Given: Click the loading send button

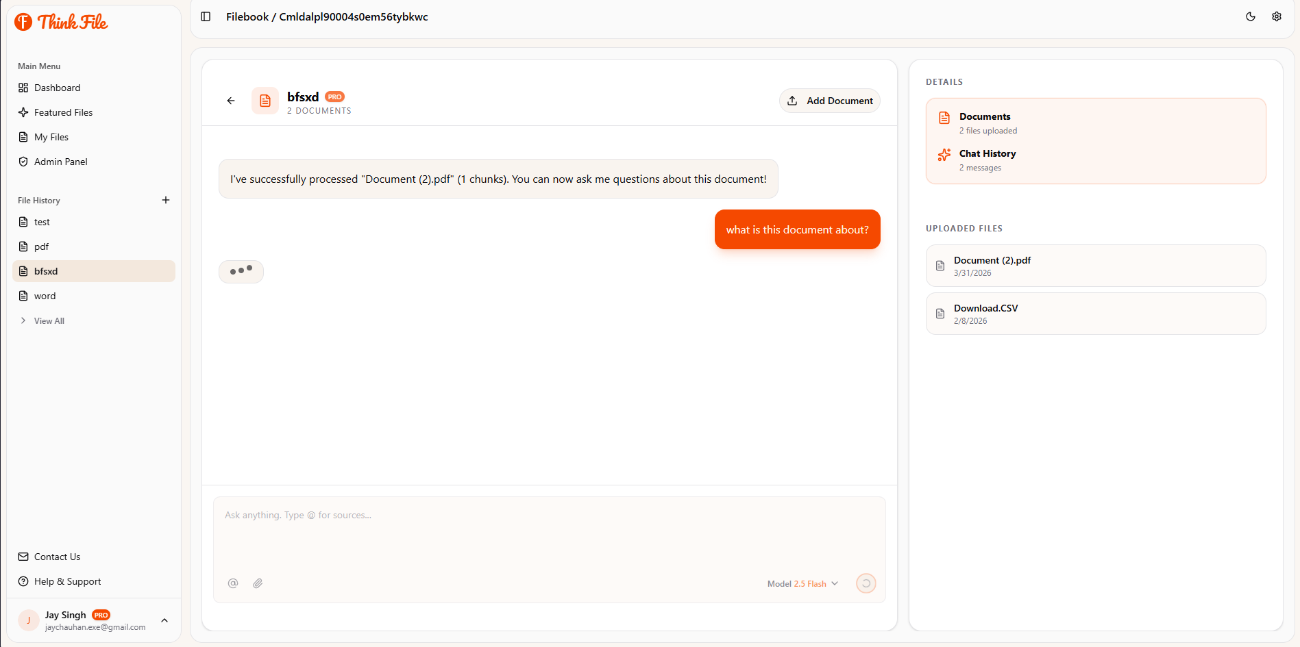Looking at the screenshot, I should pyautogui.click(x=866, y=583).
